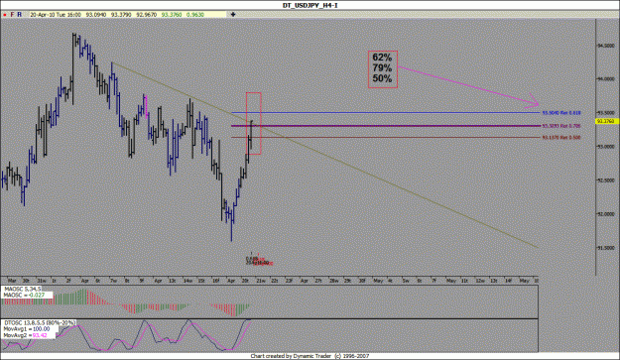Viewport: 620px width, 360px height.
Task: Click the green close value 93.3760 in the data bar
Action: point(172,15)
